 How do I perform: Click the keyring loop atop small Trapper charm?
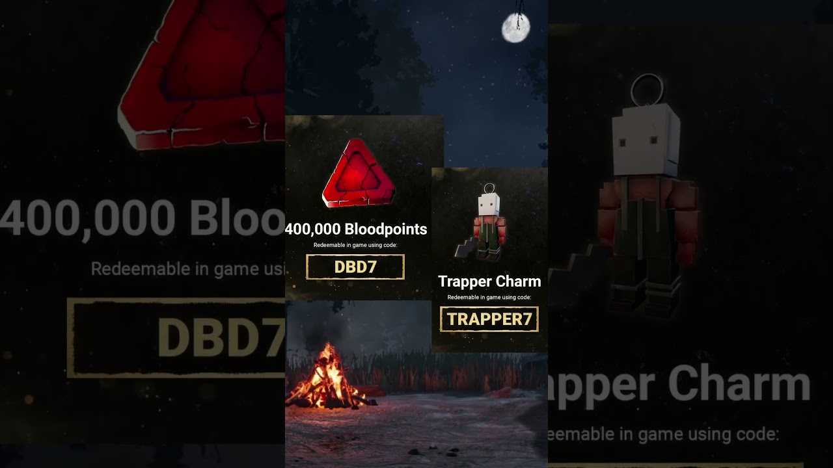489,189
